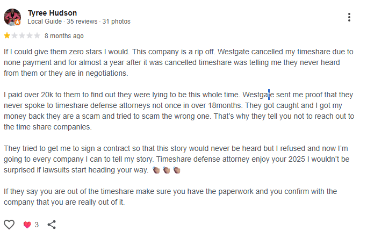Open Tyree Hudson's profile picture

12,17
